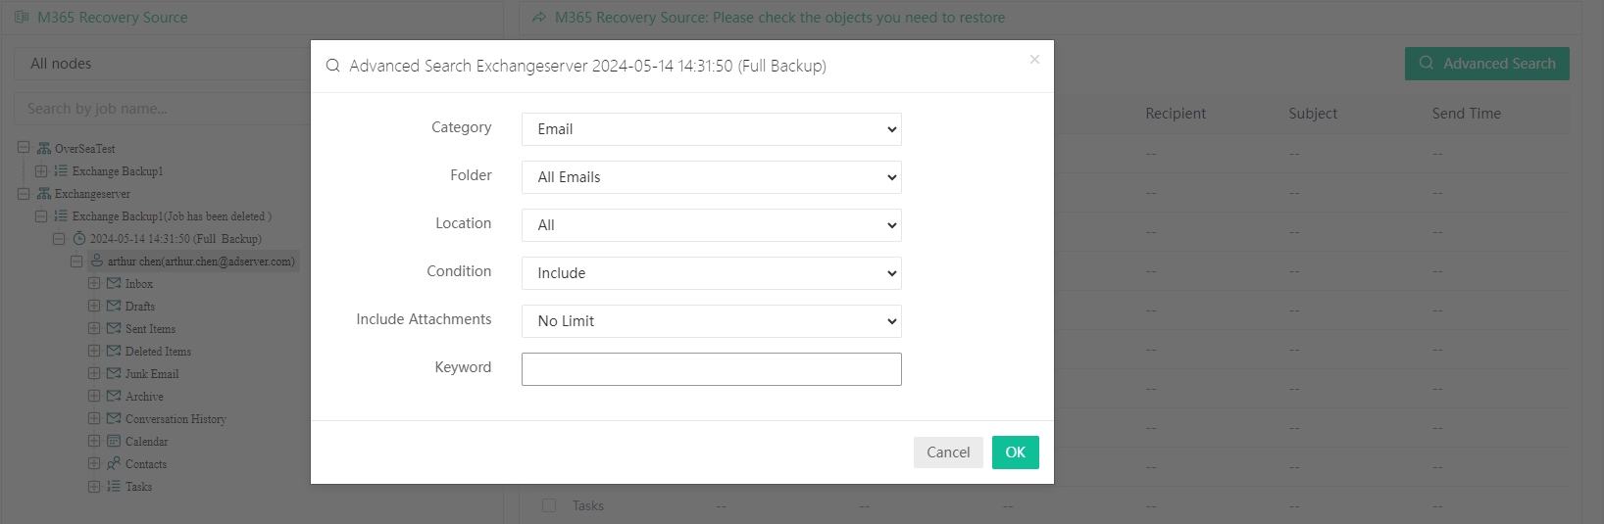This screenshot has width=1604, height=524.
Task: Expand the Sent Items folder node
Action: coord(94,329)
